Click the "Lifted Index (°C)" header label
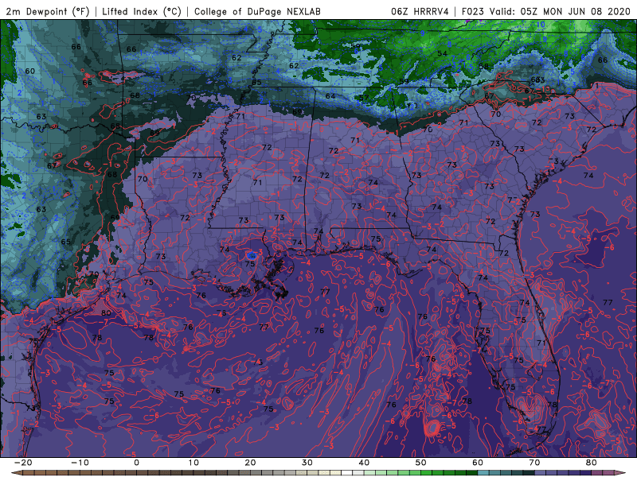This screenshot has height=477, width=637. point(142,11)
